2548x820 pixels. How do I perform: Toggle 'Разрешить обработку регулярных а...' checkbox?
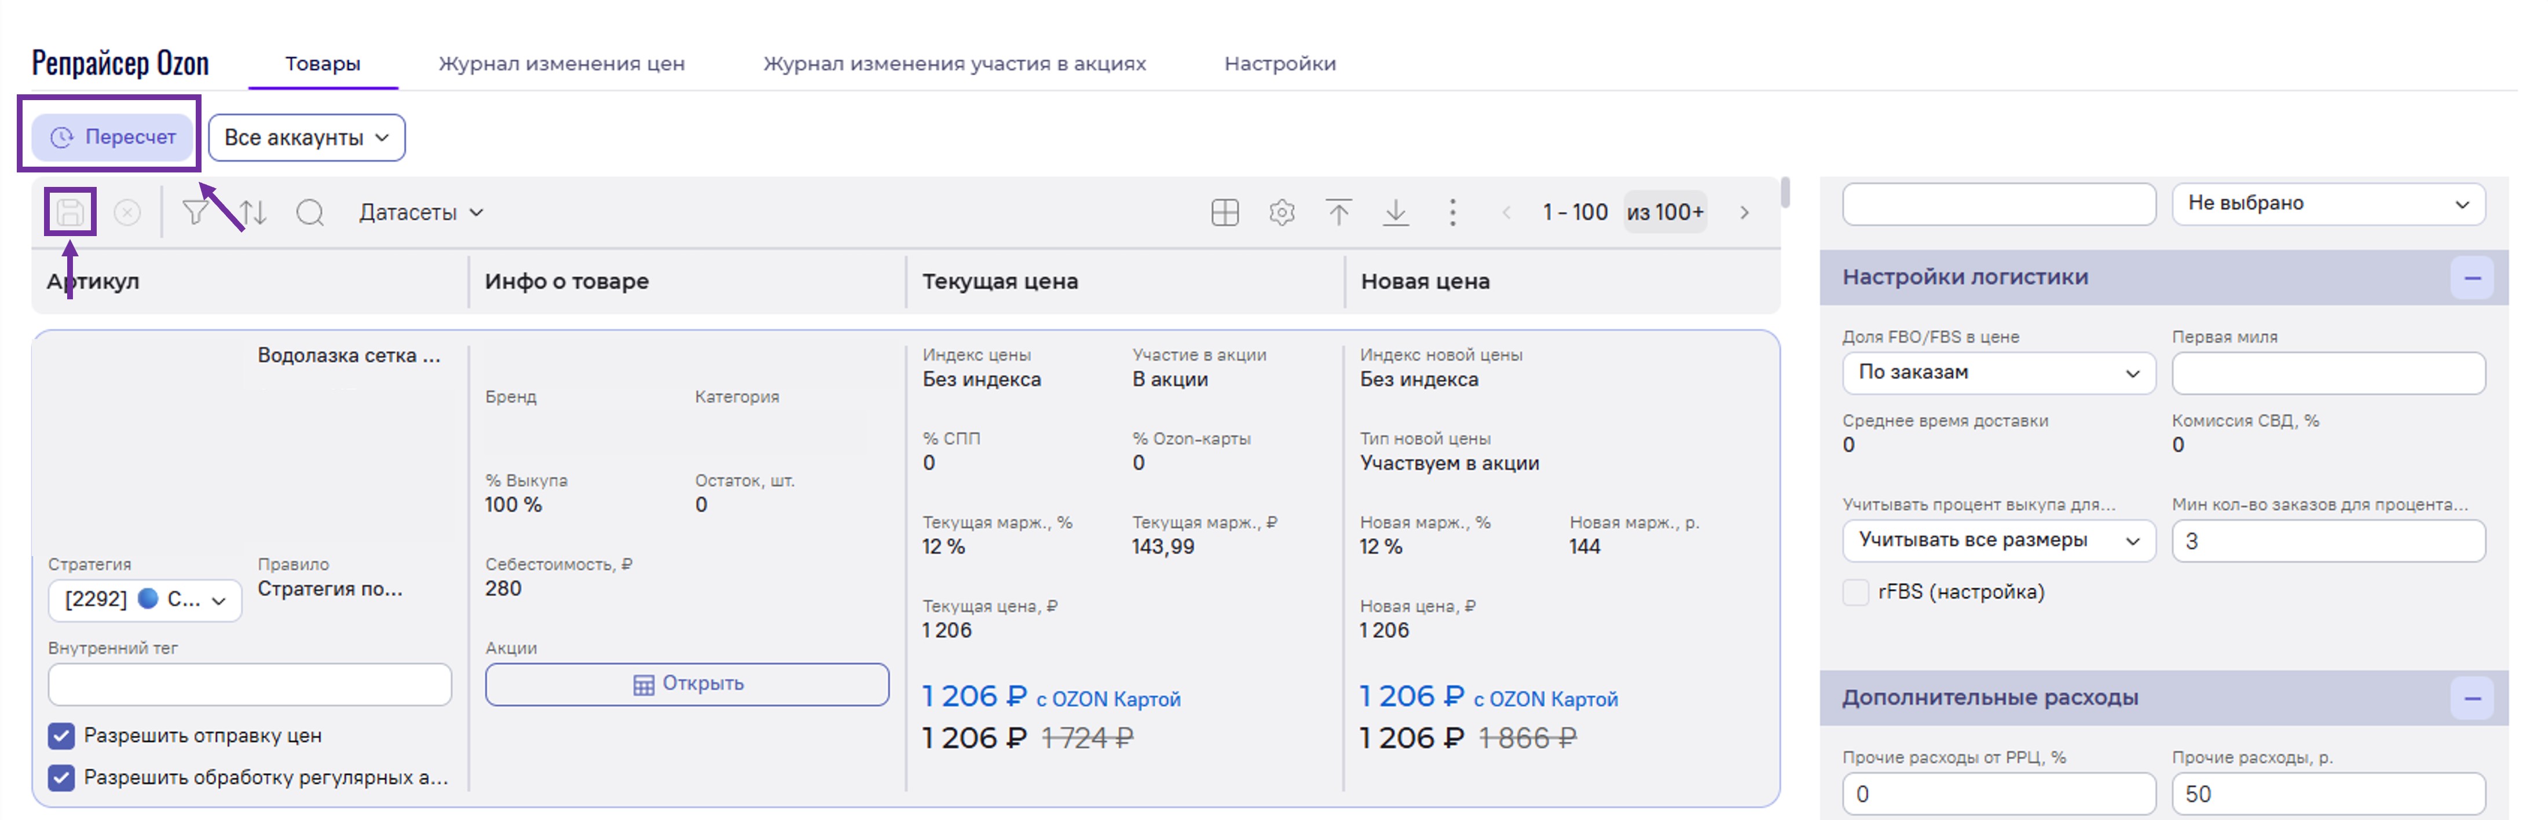pyautogui.click(x=61, y=778)
